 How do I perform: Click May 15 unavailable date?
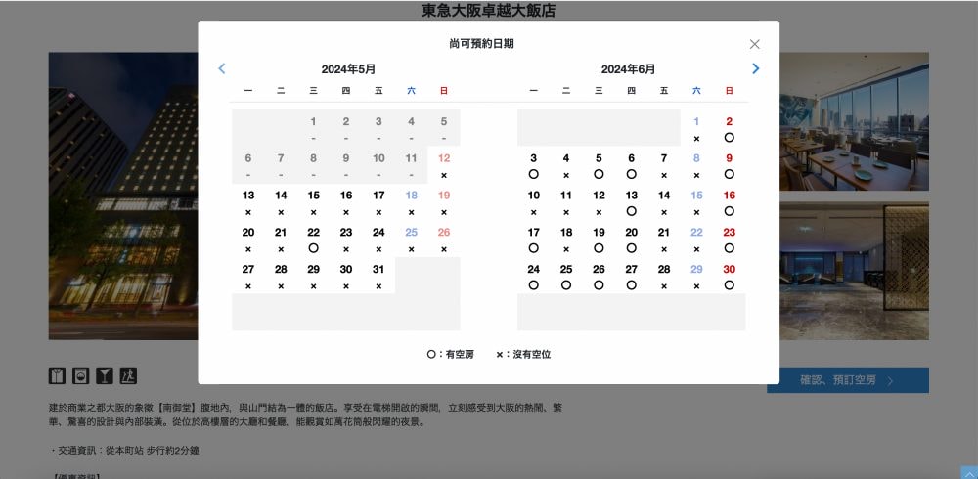[x=313, y=202]
